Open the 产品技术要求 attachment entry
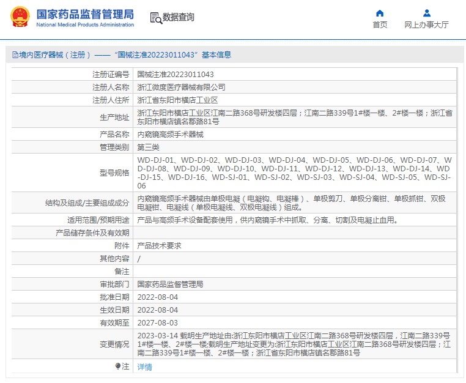This screenshot has width=466, height=383. click(x=159, y=245)
